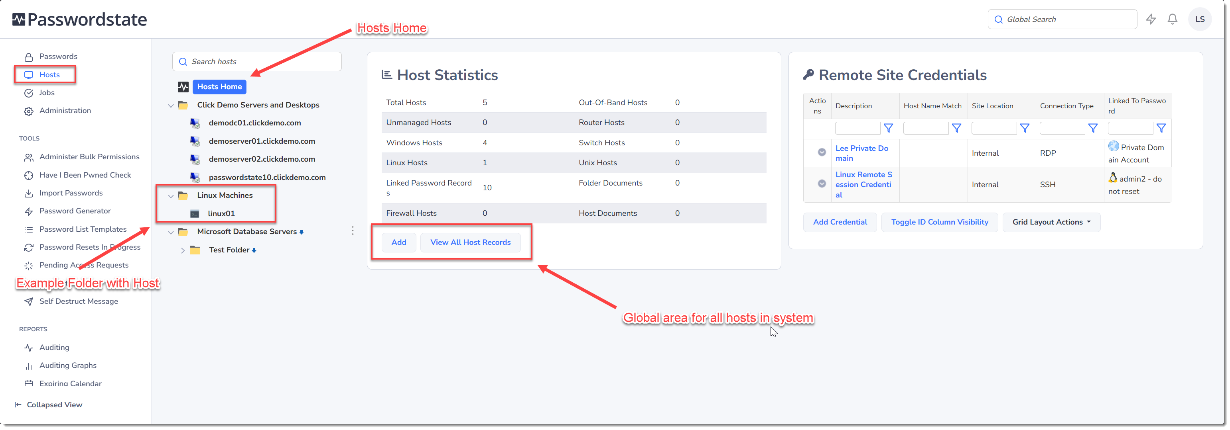This screenshot has width=1230, height=430.
Task: Select the linux01 host
Action: [x=221, y=213]
